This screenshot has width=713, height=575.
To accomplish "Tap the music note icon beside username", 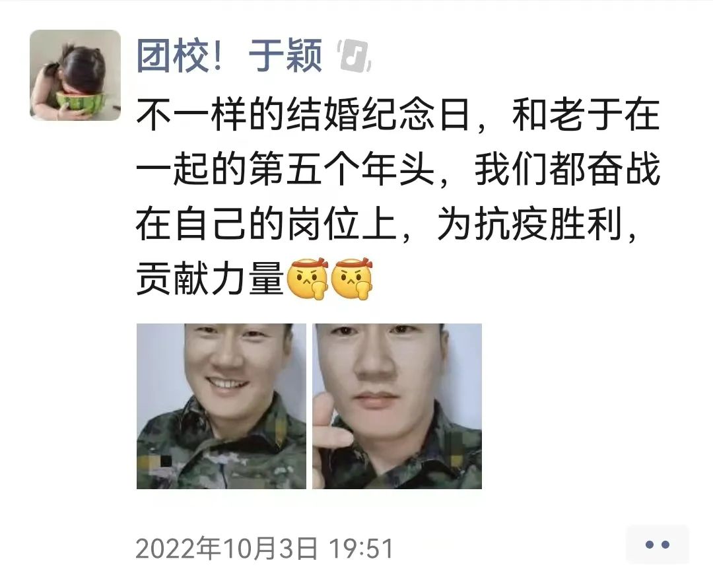I will [x=355, y=55].
